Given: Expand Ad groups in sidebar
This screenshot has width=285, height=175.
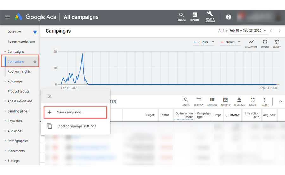Looking at the screenshot, I should [5, 81].
